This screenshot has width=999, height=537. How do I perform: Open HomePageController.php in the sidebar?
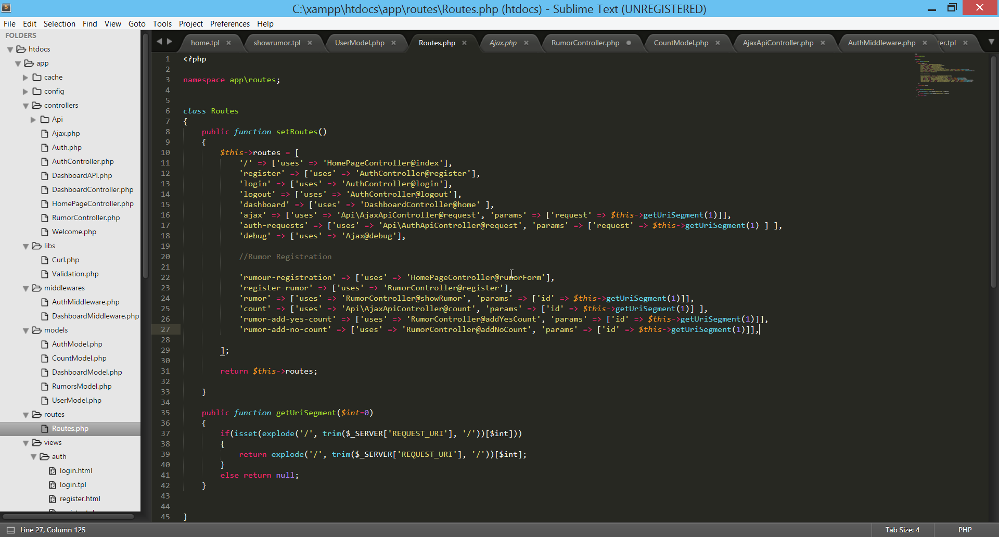tap(93, 204)
